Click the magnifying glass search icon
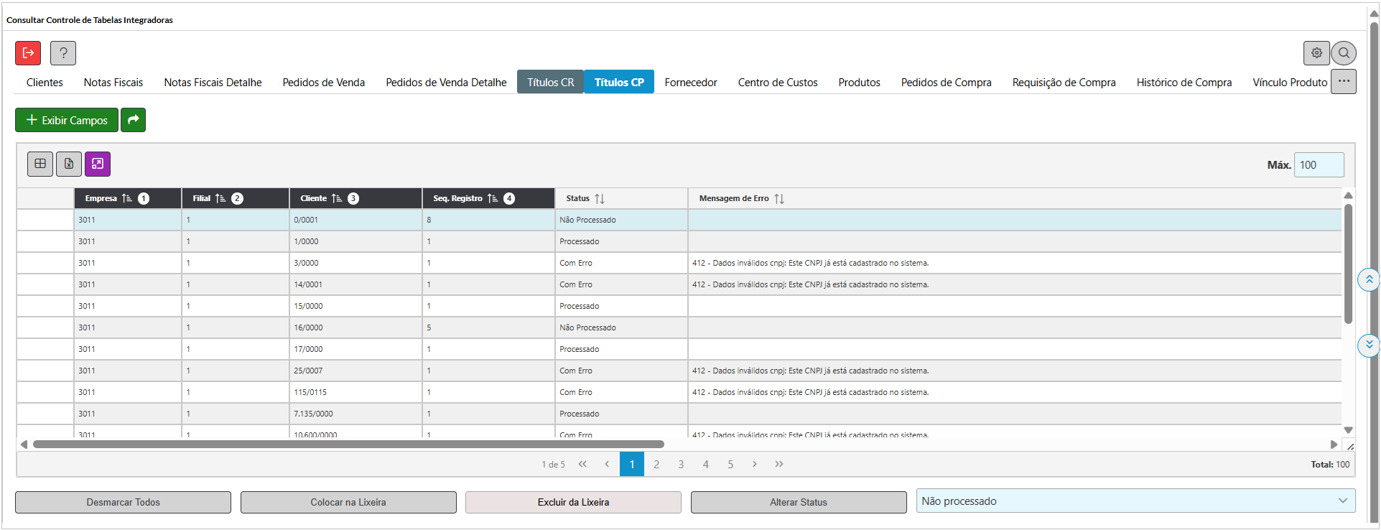 click(1344, 53)
